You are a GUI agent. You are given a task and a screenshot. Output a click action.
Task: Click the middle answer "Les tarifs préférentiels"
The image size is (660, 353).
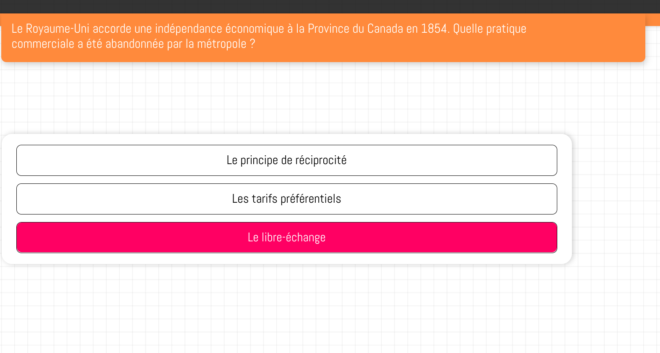click(x=286, y=199)
